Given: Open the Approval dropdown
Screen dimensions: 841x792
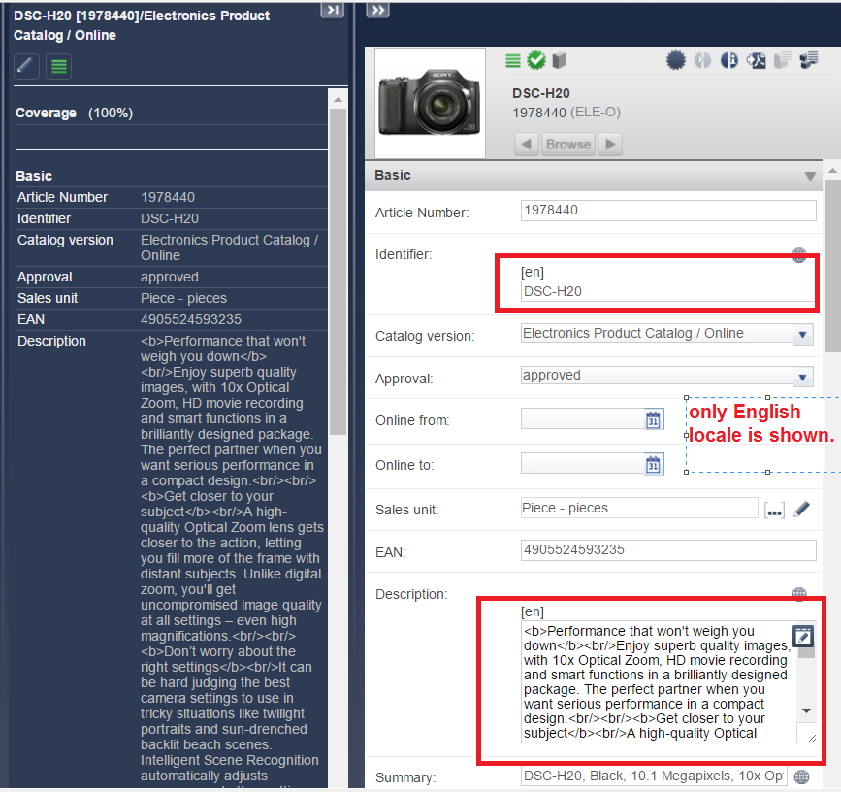Looking at the screenshot, I should tap(802, 378).
